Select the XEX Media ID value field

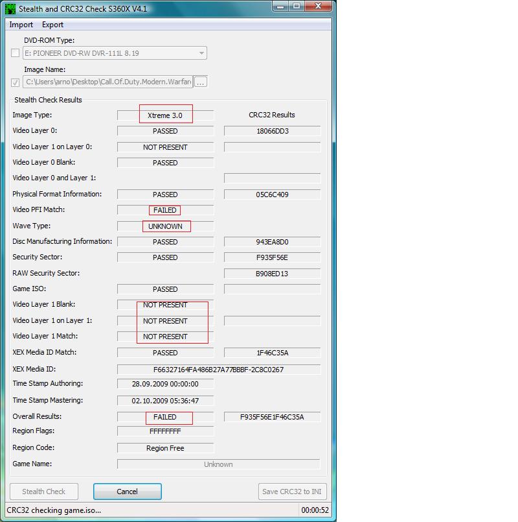click(218, 370)
